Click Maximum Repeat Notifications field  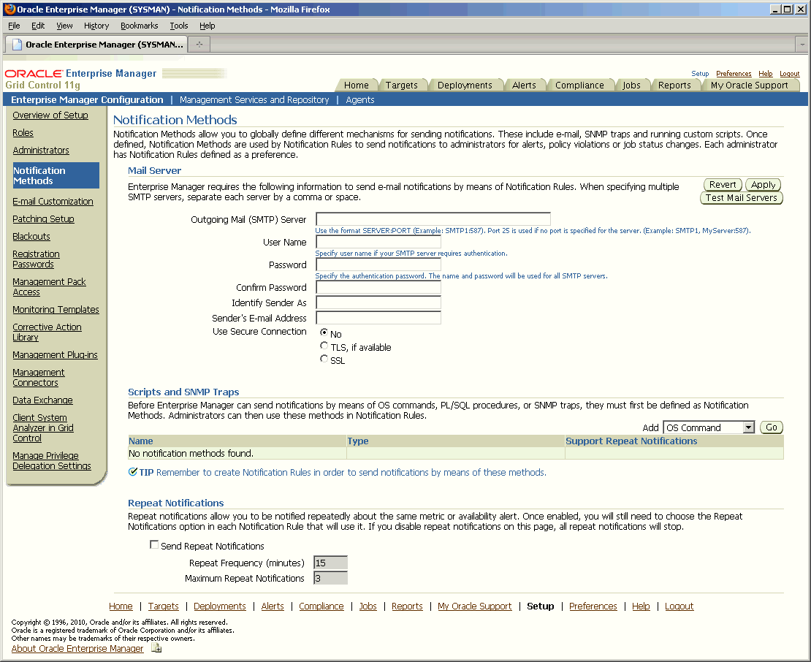tap(330, 578)
